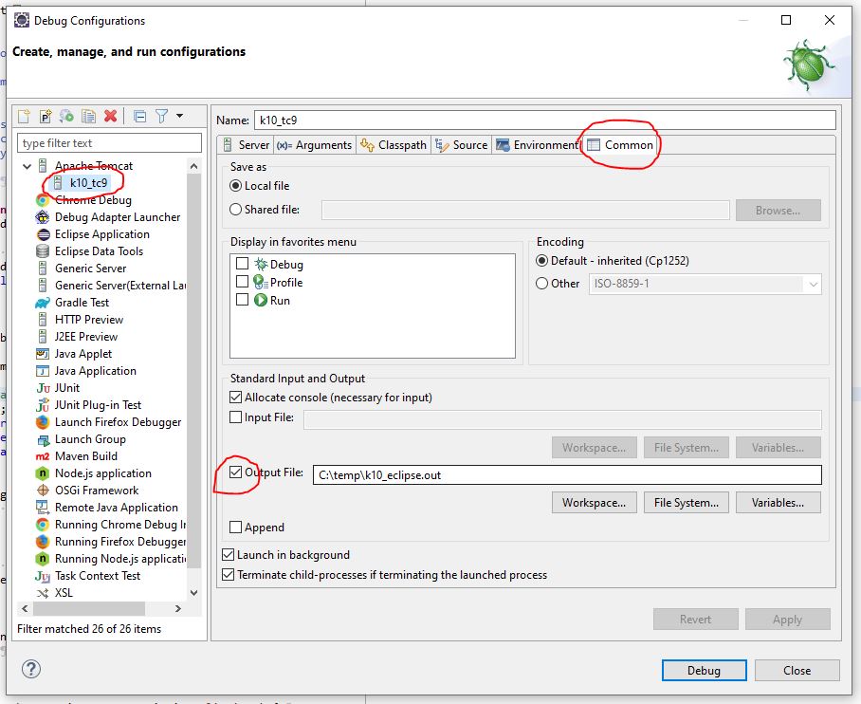Check Run in favorites menu

[242, 300]
